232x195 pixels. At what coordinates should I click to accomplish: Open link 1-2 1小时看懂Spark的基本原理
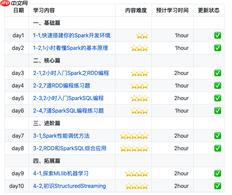[70, 48]
